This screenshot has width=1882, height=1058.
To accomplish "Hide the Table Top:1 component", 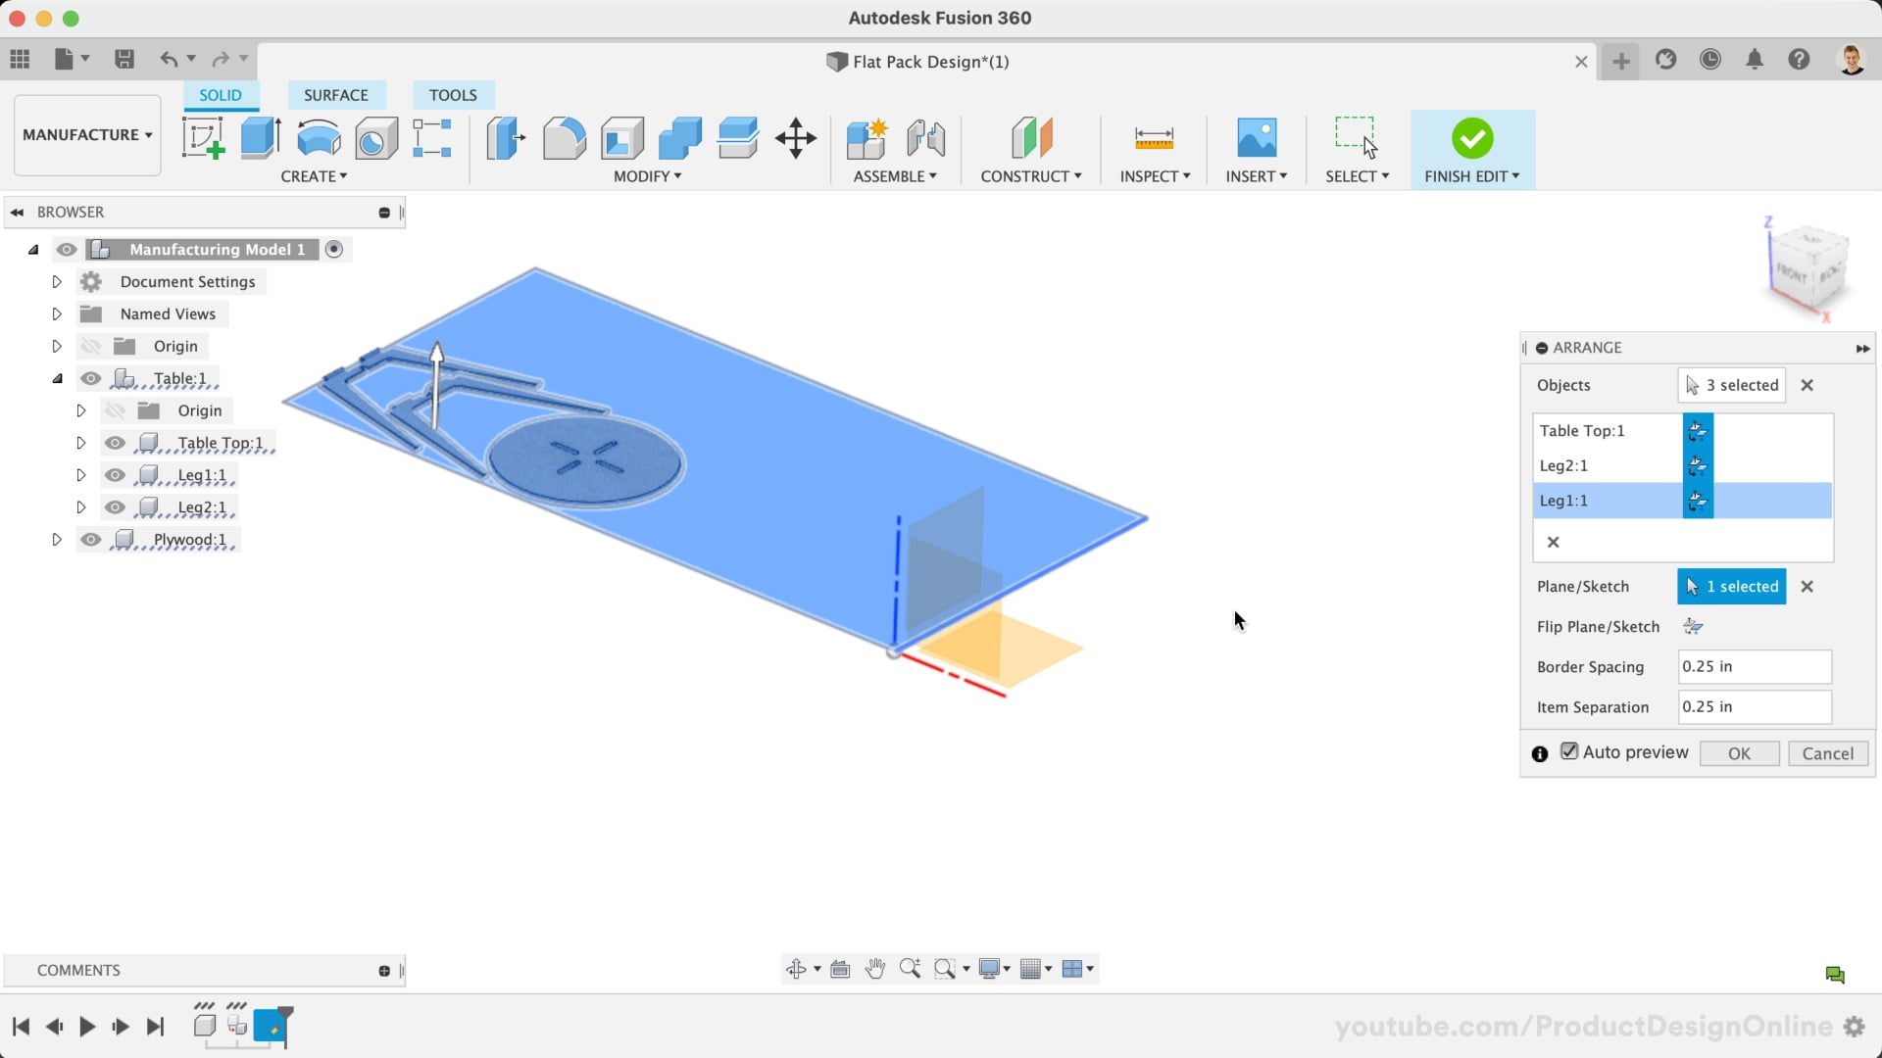I will (116, 444).
